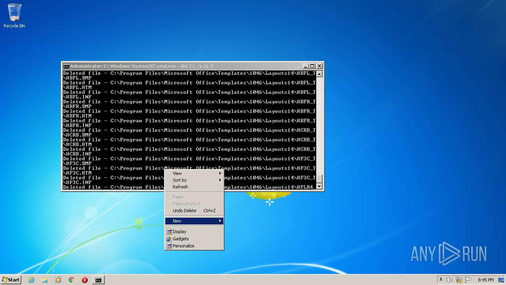Show hidden tray icons arrow
The width and height of the screenshot is (506, 285).
pyautogui.click(x=441, y=280)
